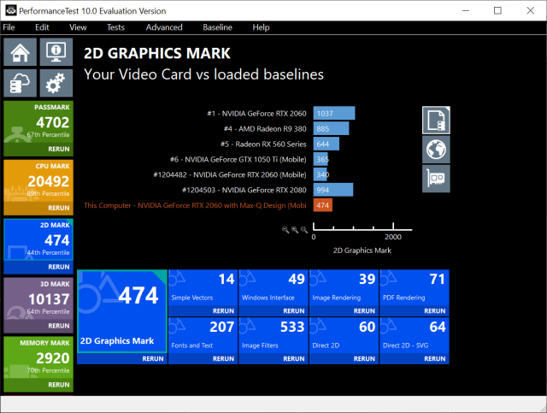Click the reset zoom magnifier on chart
The width and height of the screenshot is (547, 413).
(304, 230)
